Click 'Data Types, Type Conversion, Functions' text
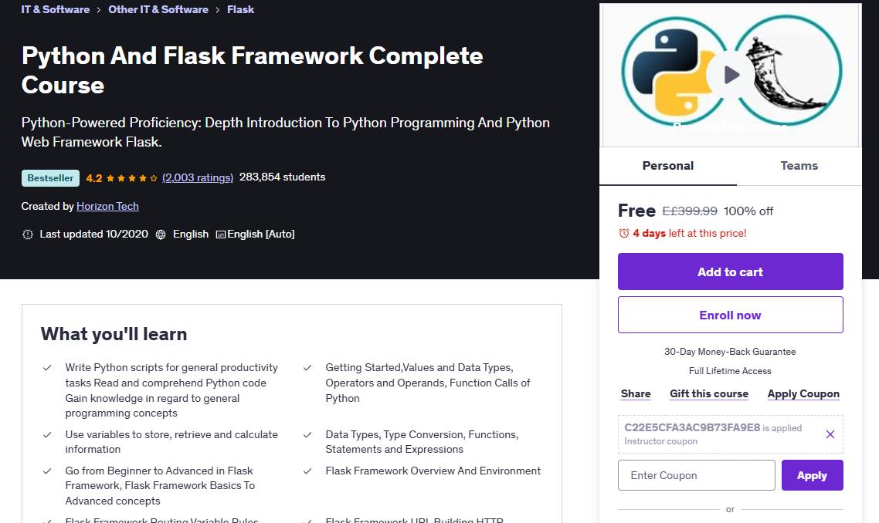The height and width of the screenshot is (523, 879). point(423,442)
